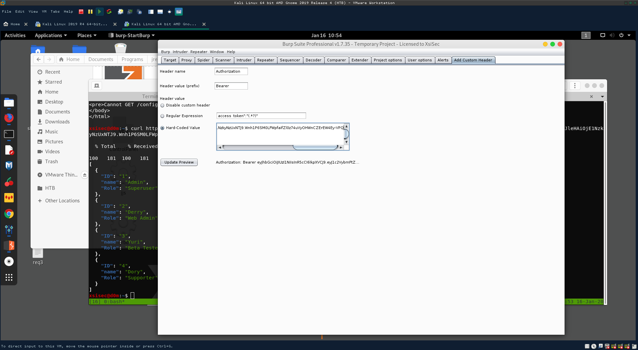The width and height of the screenshot is (638, 350).
Task: Switch to the Proxy tab
Action: [186, 60]
